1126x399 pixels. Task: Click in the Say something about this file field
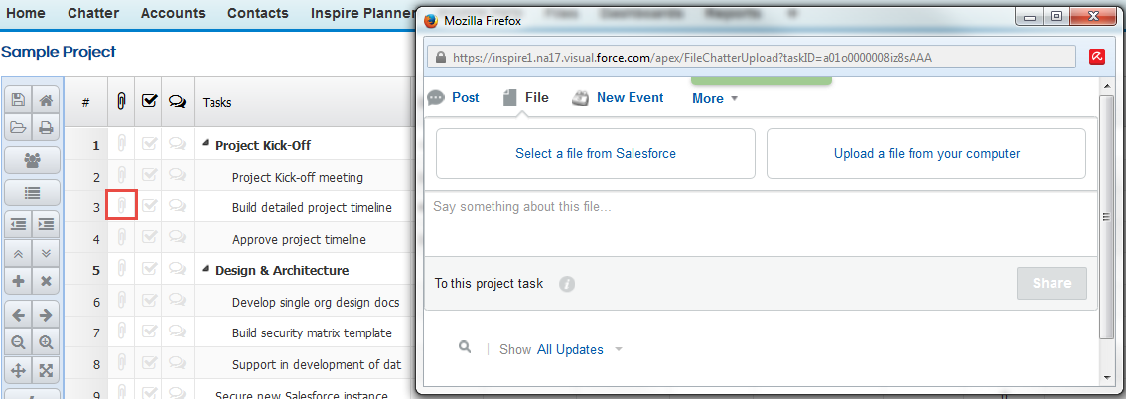762,222
